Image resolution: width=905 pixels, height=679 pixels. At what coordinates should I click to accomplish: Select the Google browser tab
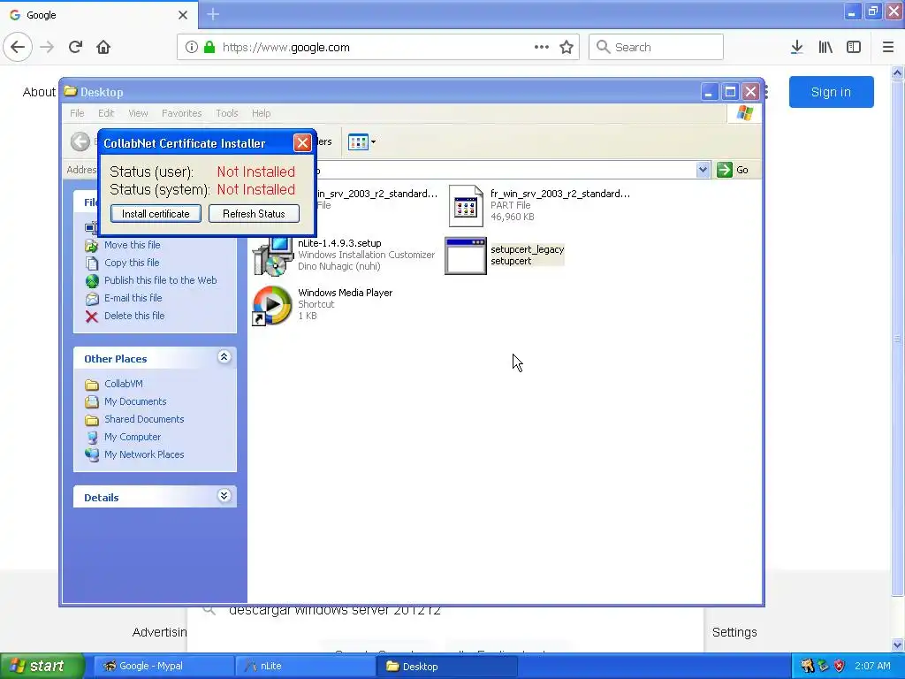[99, 14]
